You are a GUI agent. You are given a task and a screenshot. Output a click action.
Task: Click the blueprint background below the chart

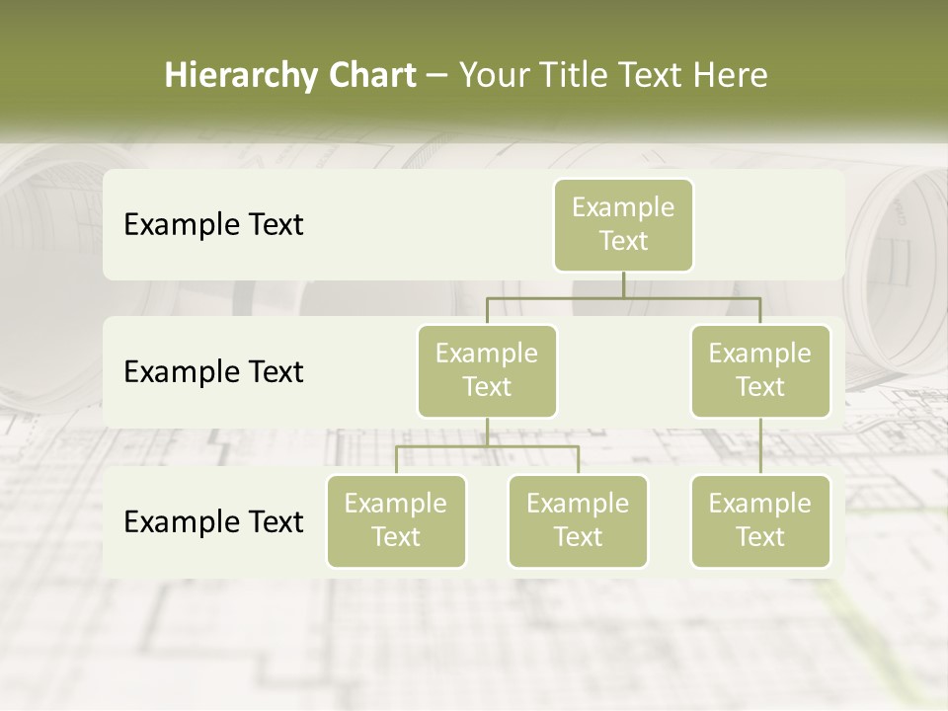(474, 642)
